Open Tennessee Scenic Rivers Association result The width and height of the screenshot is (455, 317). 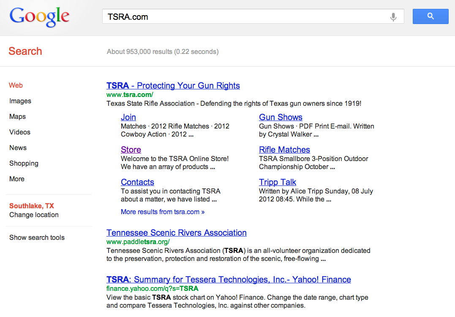coord(176,233)
